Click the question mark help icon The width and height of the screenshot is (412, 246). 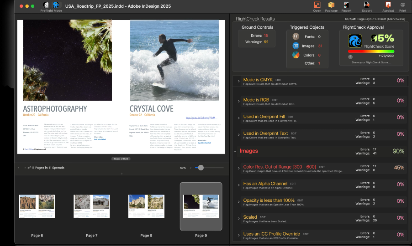point(350,57)
